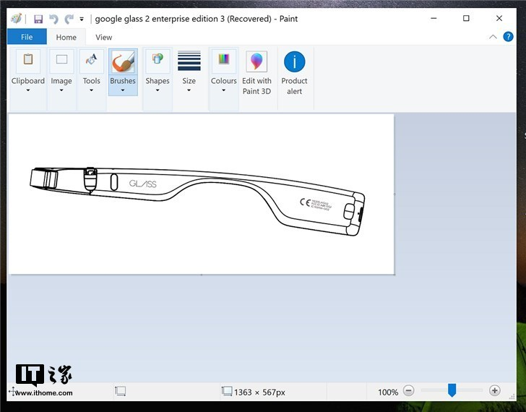Expand the Tools group dropdown arrow

point(91,90)
